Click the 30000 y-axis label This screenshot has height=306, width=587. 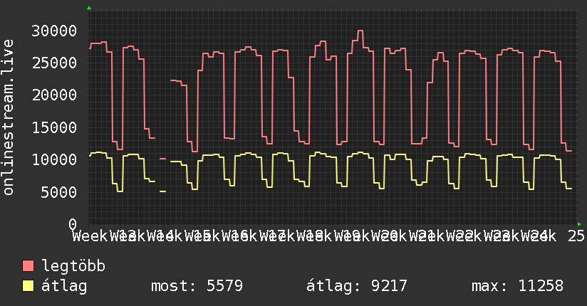[x=54, y=31]
